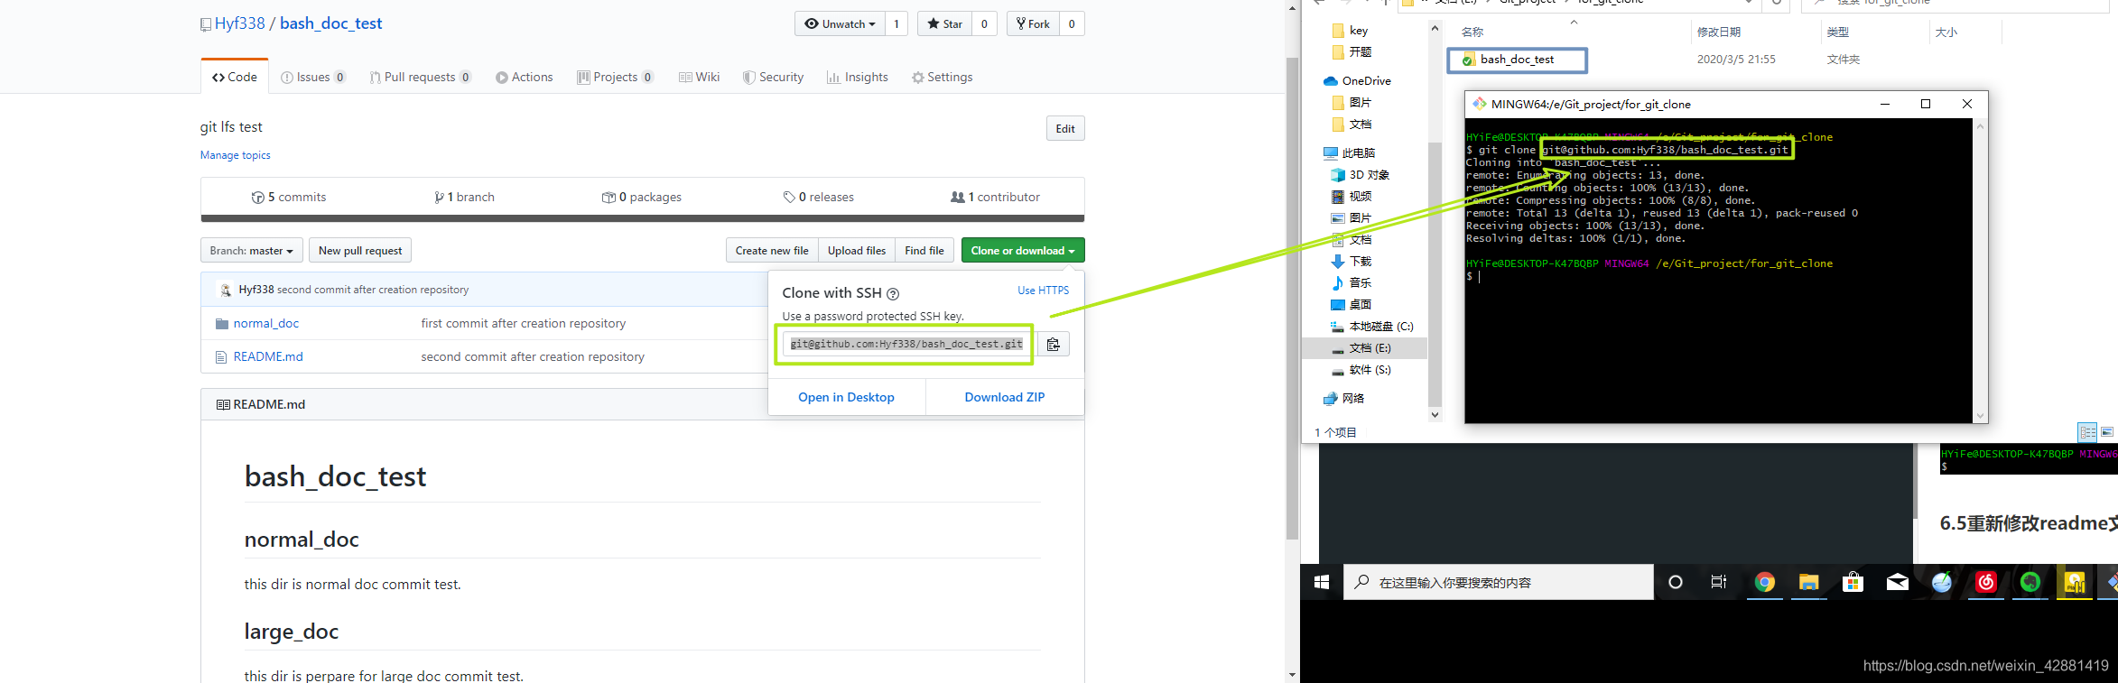
Task: Open 桌面 in Explorer sidebar
Action: (x=1351, y=305)
